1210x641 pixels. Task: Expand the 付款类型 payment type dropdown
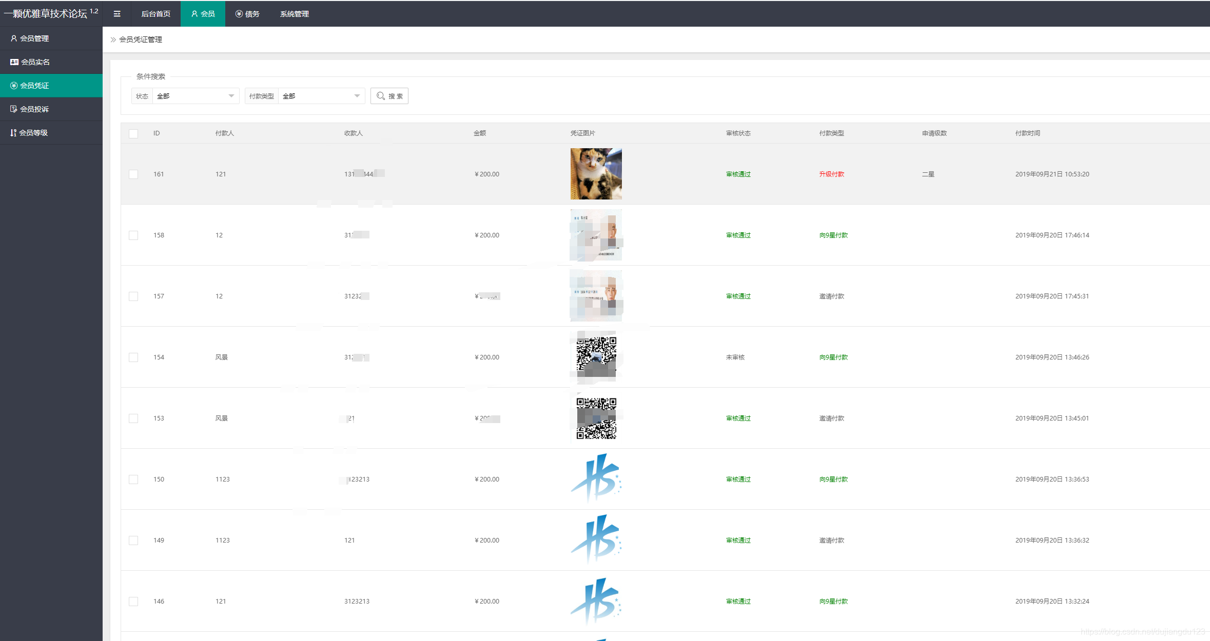click(321, 96)
